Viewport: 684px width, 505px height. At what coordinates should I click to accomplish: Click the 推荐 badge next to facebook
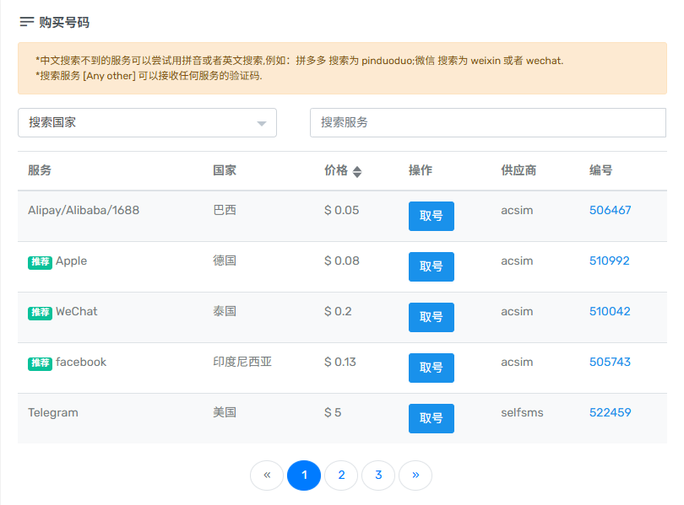[x=40, y=363]
